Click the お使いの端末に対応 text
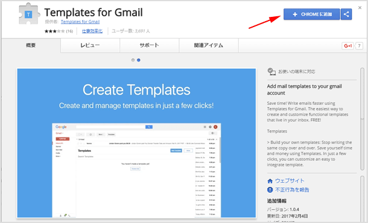Viewport: 368px width, 223px height. click(x=297, y=72)
